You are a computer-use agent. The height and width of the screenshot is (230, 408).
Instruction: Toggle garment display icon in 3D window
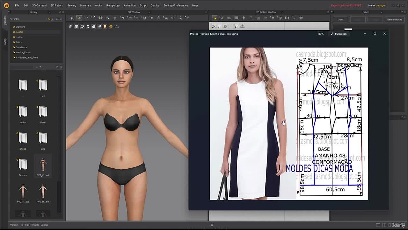click(x=71, y=27)
